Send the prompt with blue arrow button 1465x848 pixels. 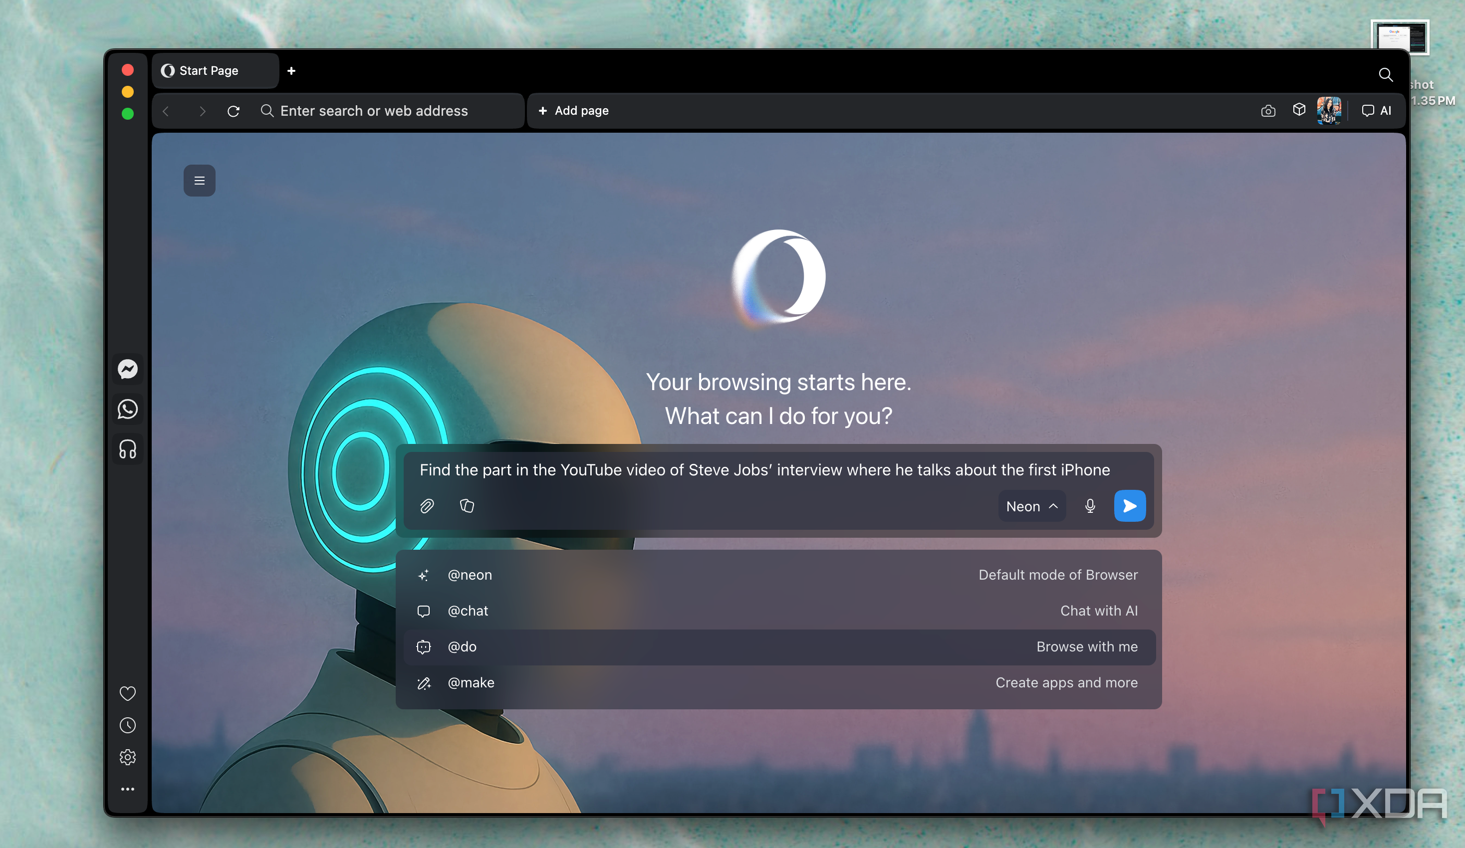[1130, 506]
